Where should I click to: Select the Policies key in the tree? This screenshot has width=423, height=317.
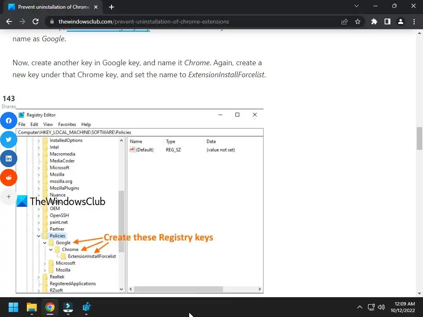tap(57, 236)
